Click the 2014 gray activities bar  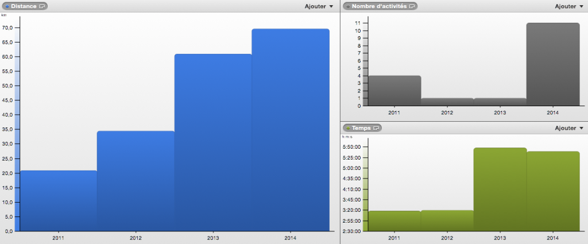pyautogui.click(x=553, y=64)
